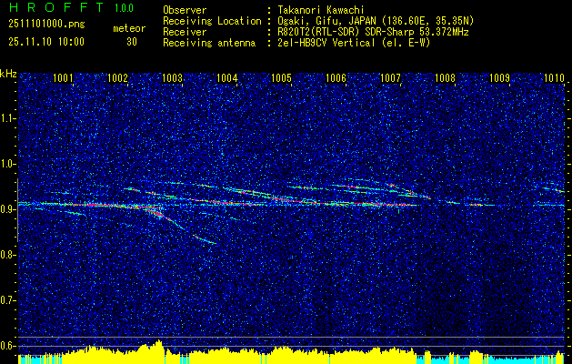572x364 pixels.
Task: Select the filename 2511101000.png
Action: pos(46,25)
